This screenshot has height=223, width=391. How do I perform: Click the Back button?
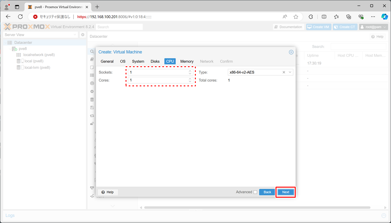(267, 192)
